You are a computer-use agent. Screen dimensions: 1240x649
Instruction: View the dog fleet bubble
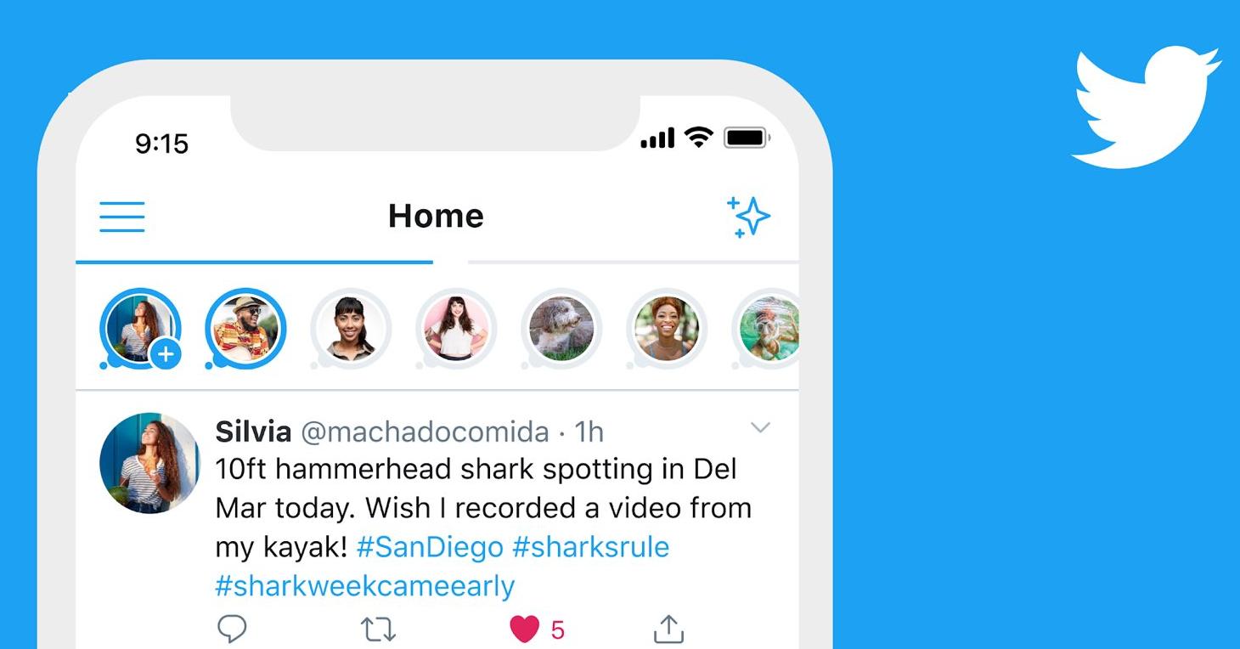pos(561,329)
